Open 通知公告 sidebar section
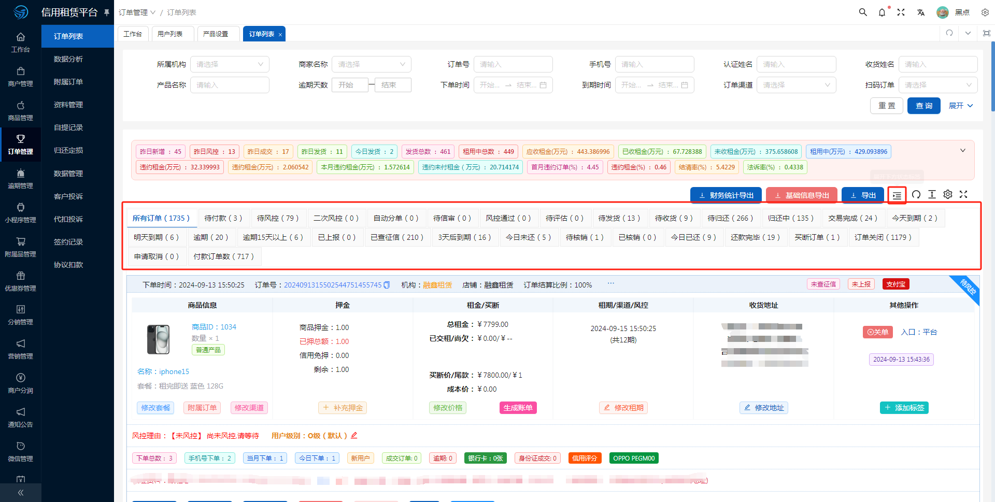The image size is (995, 502). click(x=21, y=418)
